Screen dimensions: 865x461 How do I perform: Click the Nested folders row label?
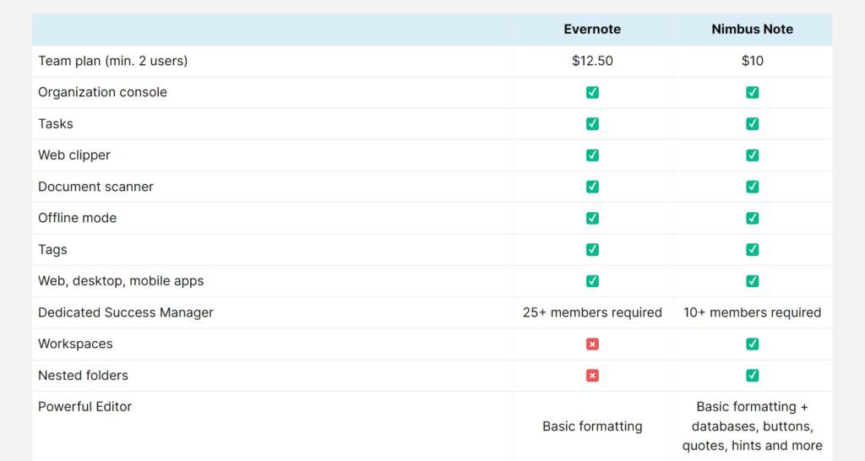83,376
